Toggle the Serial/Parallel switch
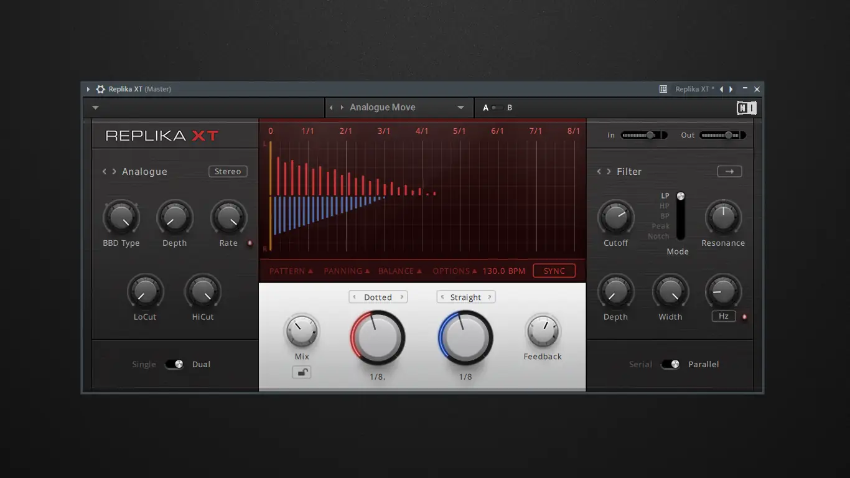This screenshot has height=478, width=850. pyautogui.click(x=670, y=364)
